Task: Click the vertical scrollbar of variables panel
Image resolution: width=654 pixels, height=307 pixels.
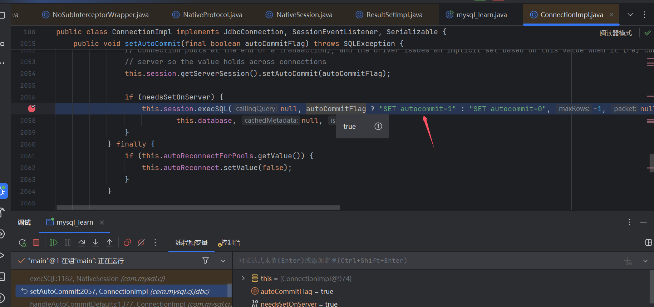Action: pos(651,287)
